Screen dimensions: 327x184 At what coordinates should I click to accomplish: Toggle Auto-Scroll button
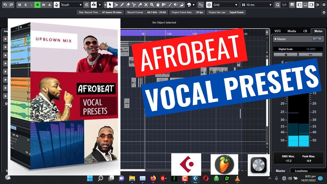(94, 5)
